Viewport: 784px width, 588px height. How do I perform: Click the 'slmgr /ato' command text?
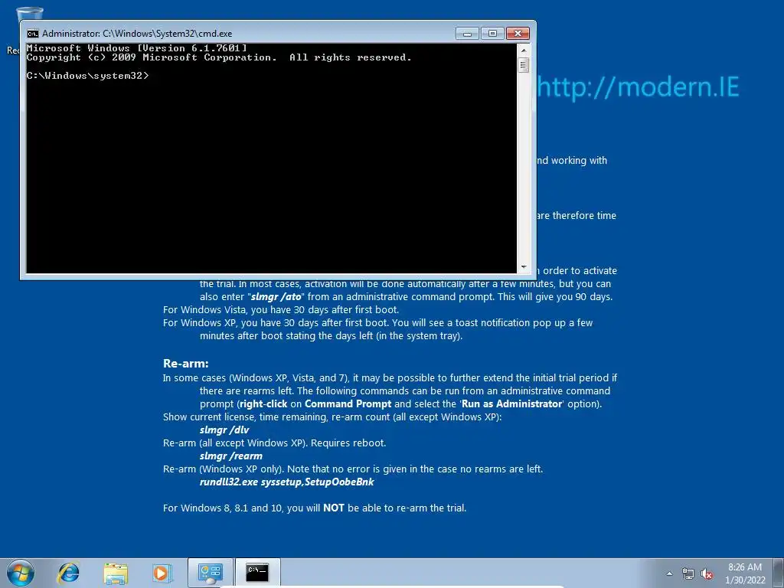[276, 297]
